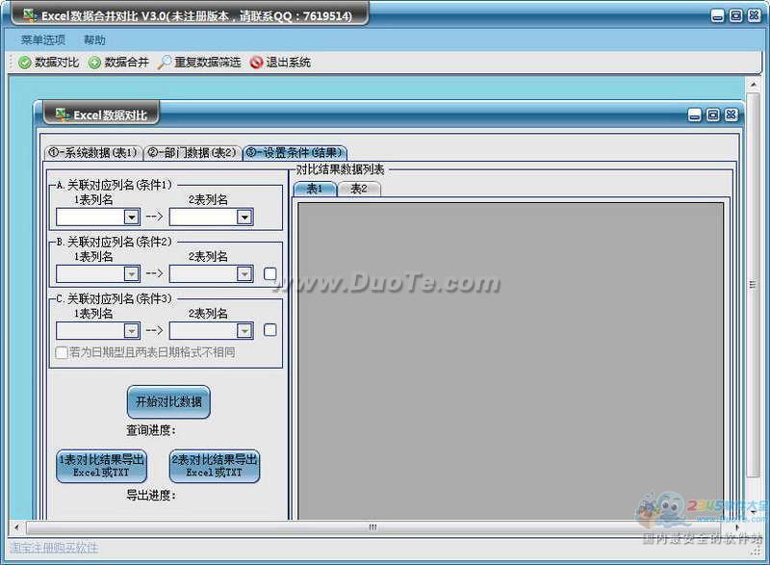Image resolution: width=770 pixels, height=565 pixels.
Task: Minimize the main application window
Action: (x=717, y=16)
